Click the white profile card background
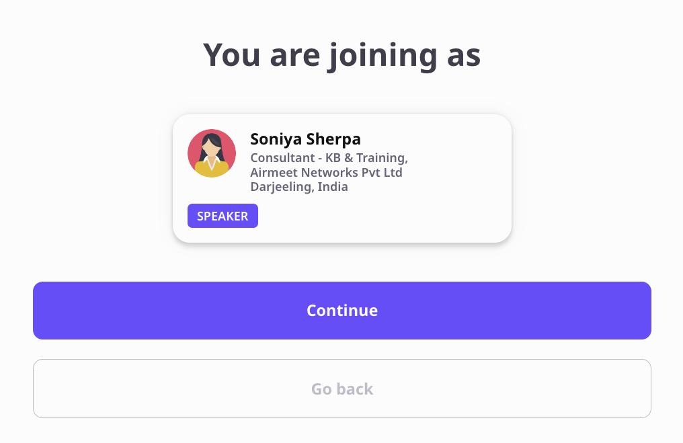 click(436, 209)
